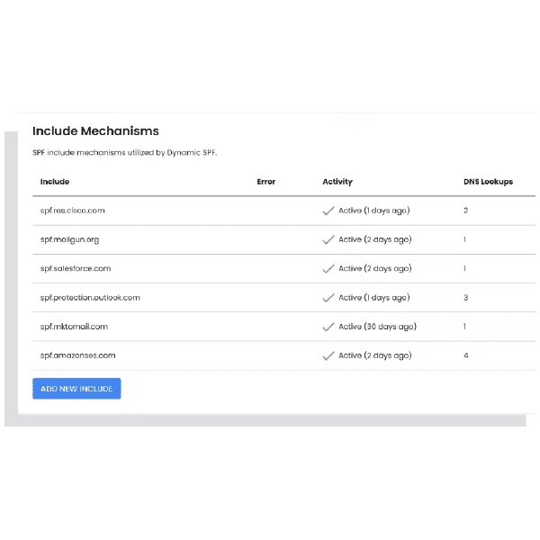Sort by the DNS Lookups column

point(488,182)
